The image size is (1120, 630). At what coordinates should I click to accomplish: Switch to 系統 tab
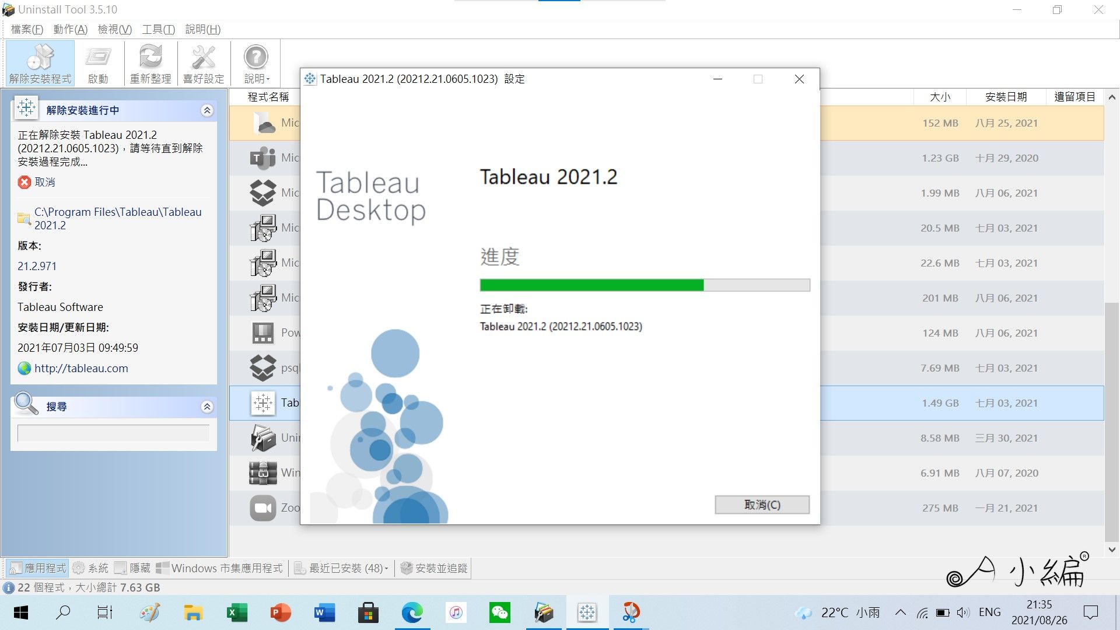(x=90, y=568)
